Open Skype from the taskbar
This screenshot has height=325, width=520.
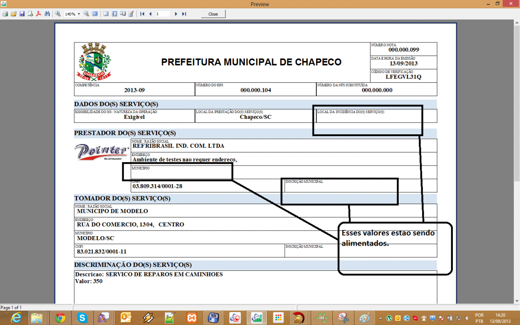point(82,318)
